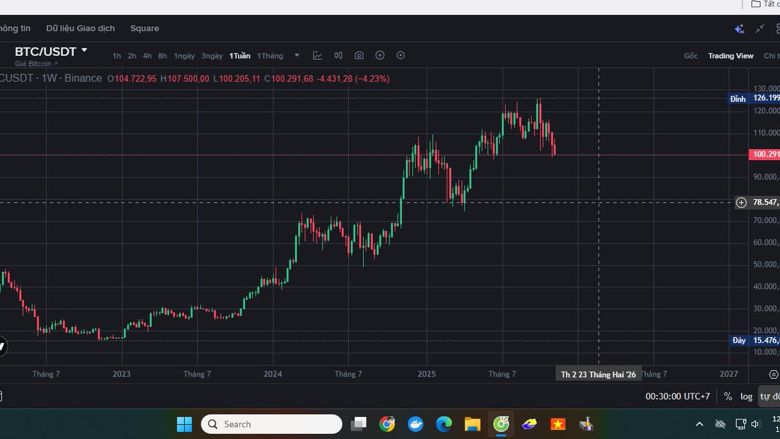The width and height of the screenshot is (780, 439).
Task: Click the plus circle to add an alert
Action: [x=380, y=55]
